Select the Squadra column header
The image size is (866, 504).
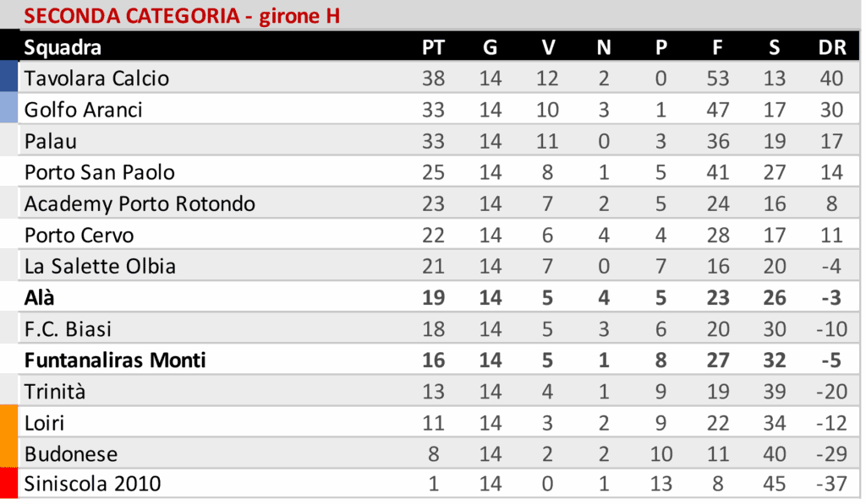tap(63, 47)
